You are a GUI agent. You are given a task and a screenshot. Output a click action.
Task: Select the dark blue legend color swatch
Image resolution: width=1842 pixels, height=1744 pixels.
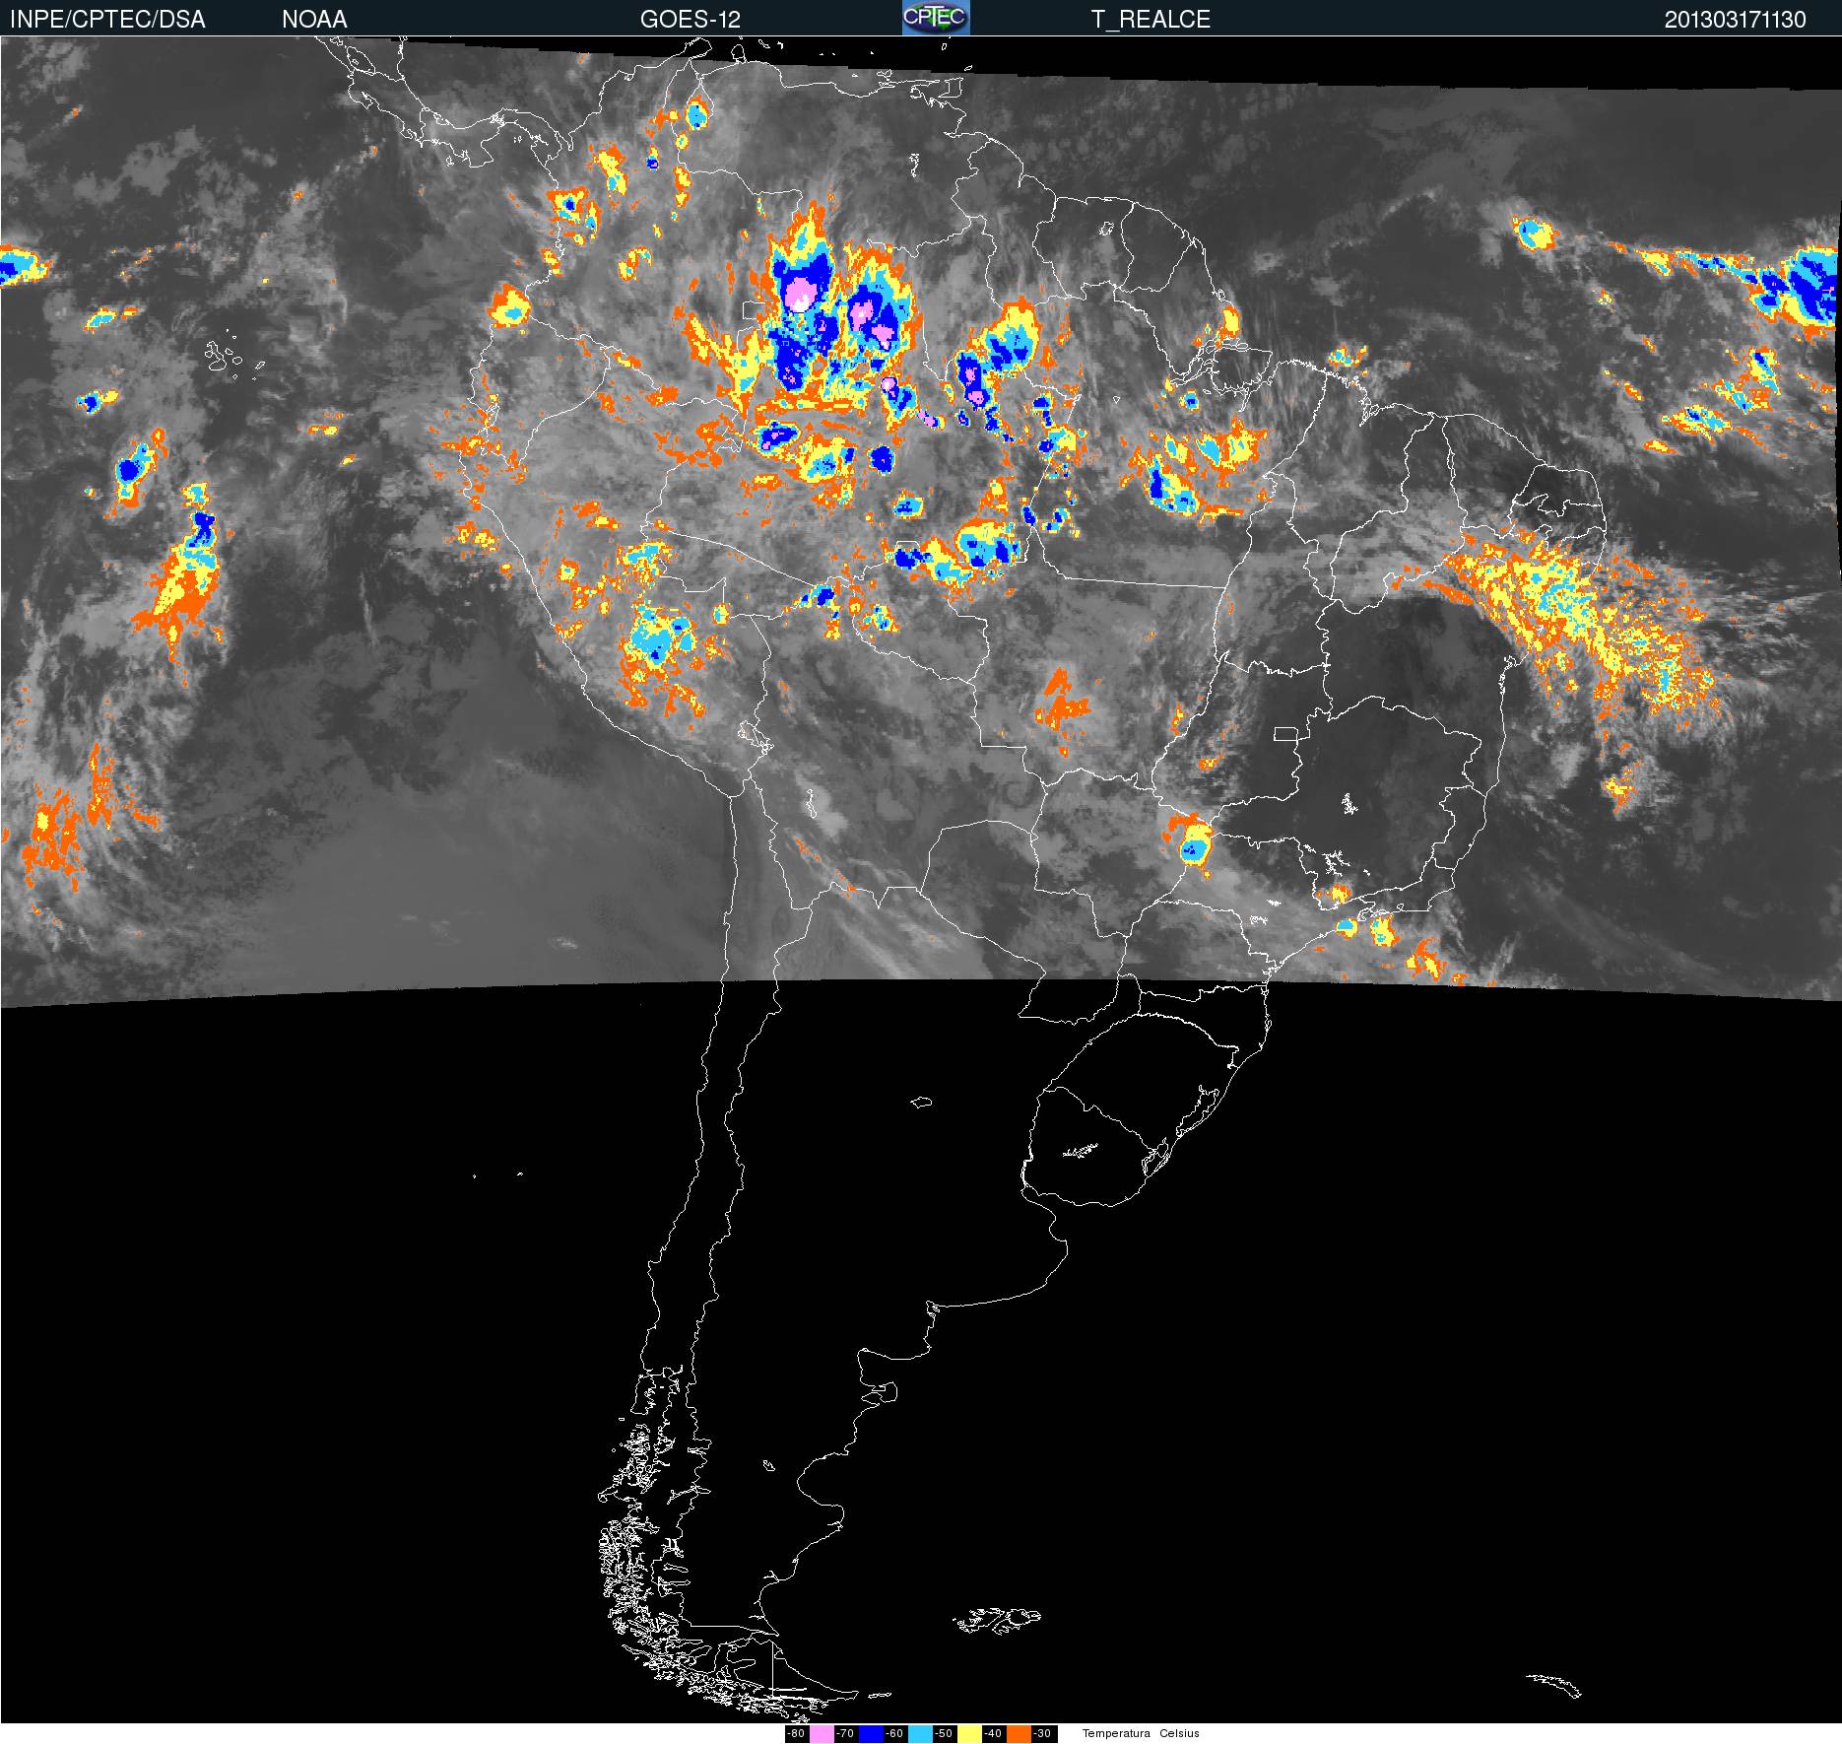(x=871, y=1734)
